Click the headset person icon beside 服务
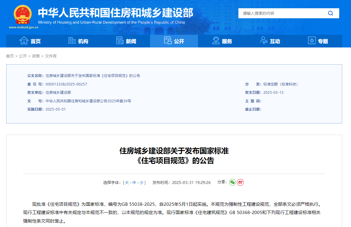Screen dimensions: 351x227 tap(216, 40)
